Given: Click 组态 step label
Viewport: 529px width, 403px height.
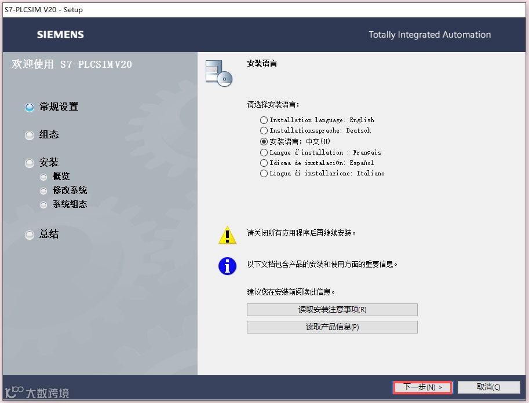Looking at the screenshot, I should point(49,134).
